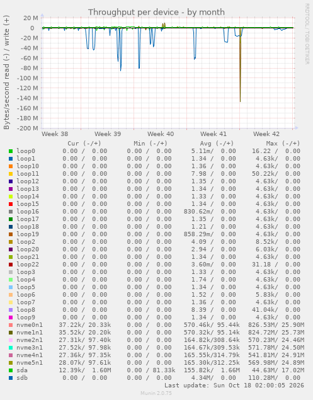
Task: Click the Last update timestamp line
Action: point(234,386)
